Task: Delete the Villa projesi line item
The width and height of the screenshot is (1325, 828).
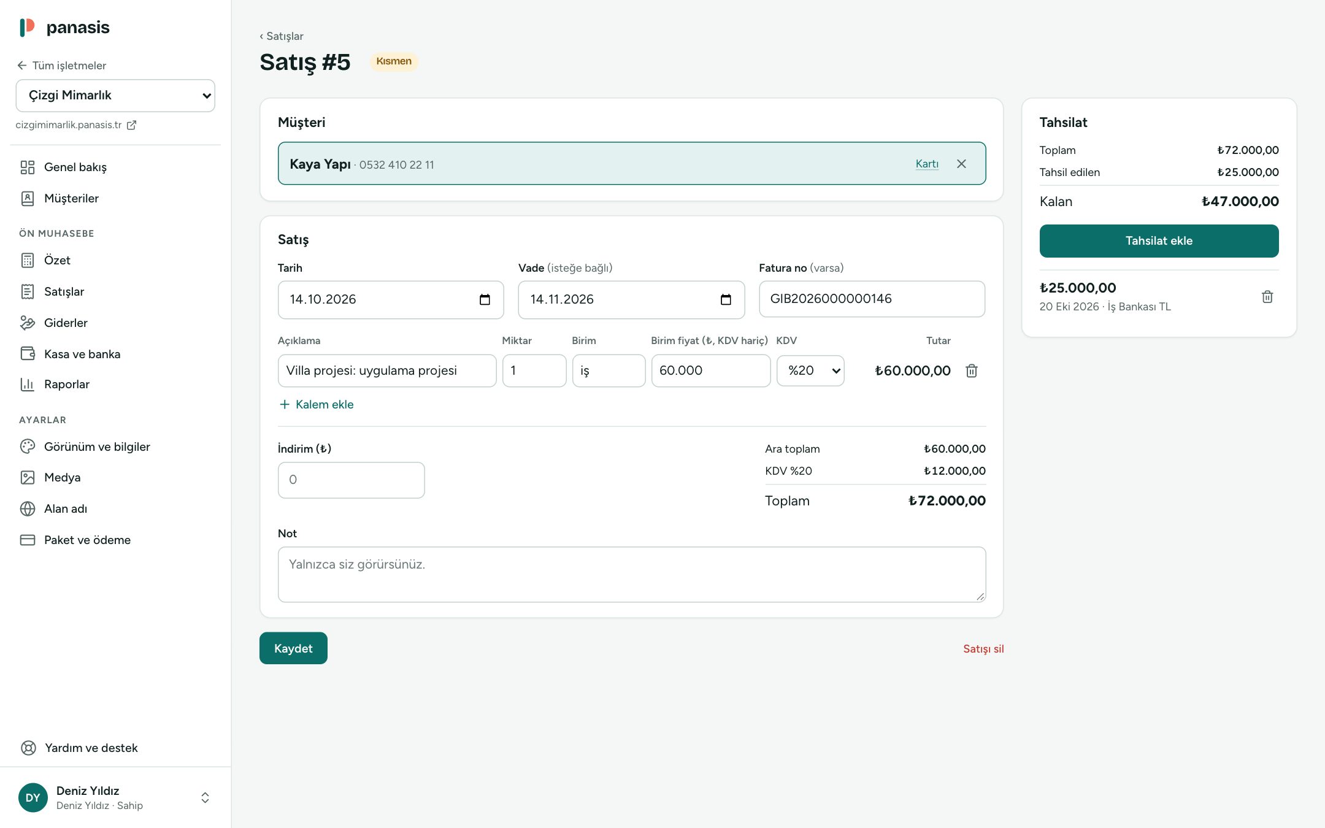Action: tap(972, 370)
